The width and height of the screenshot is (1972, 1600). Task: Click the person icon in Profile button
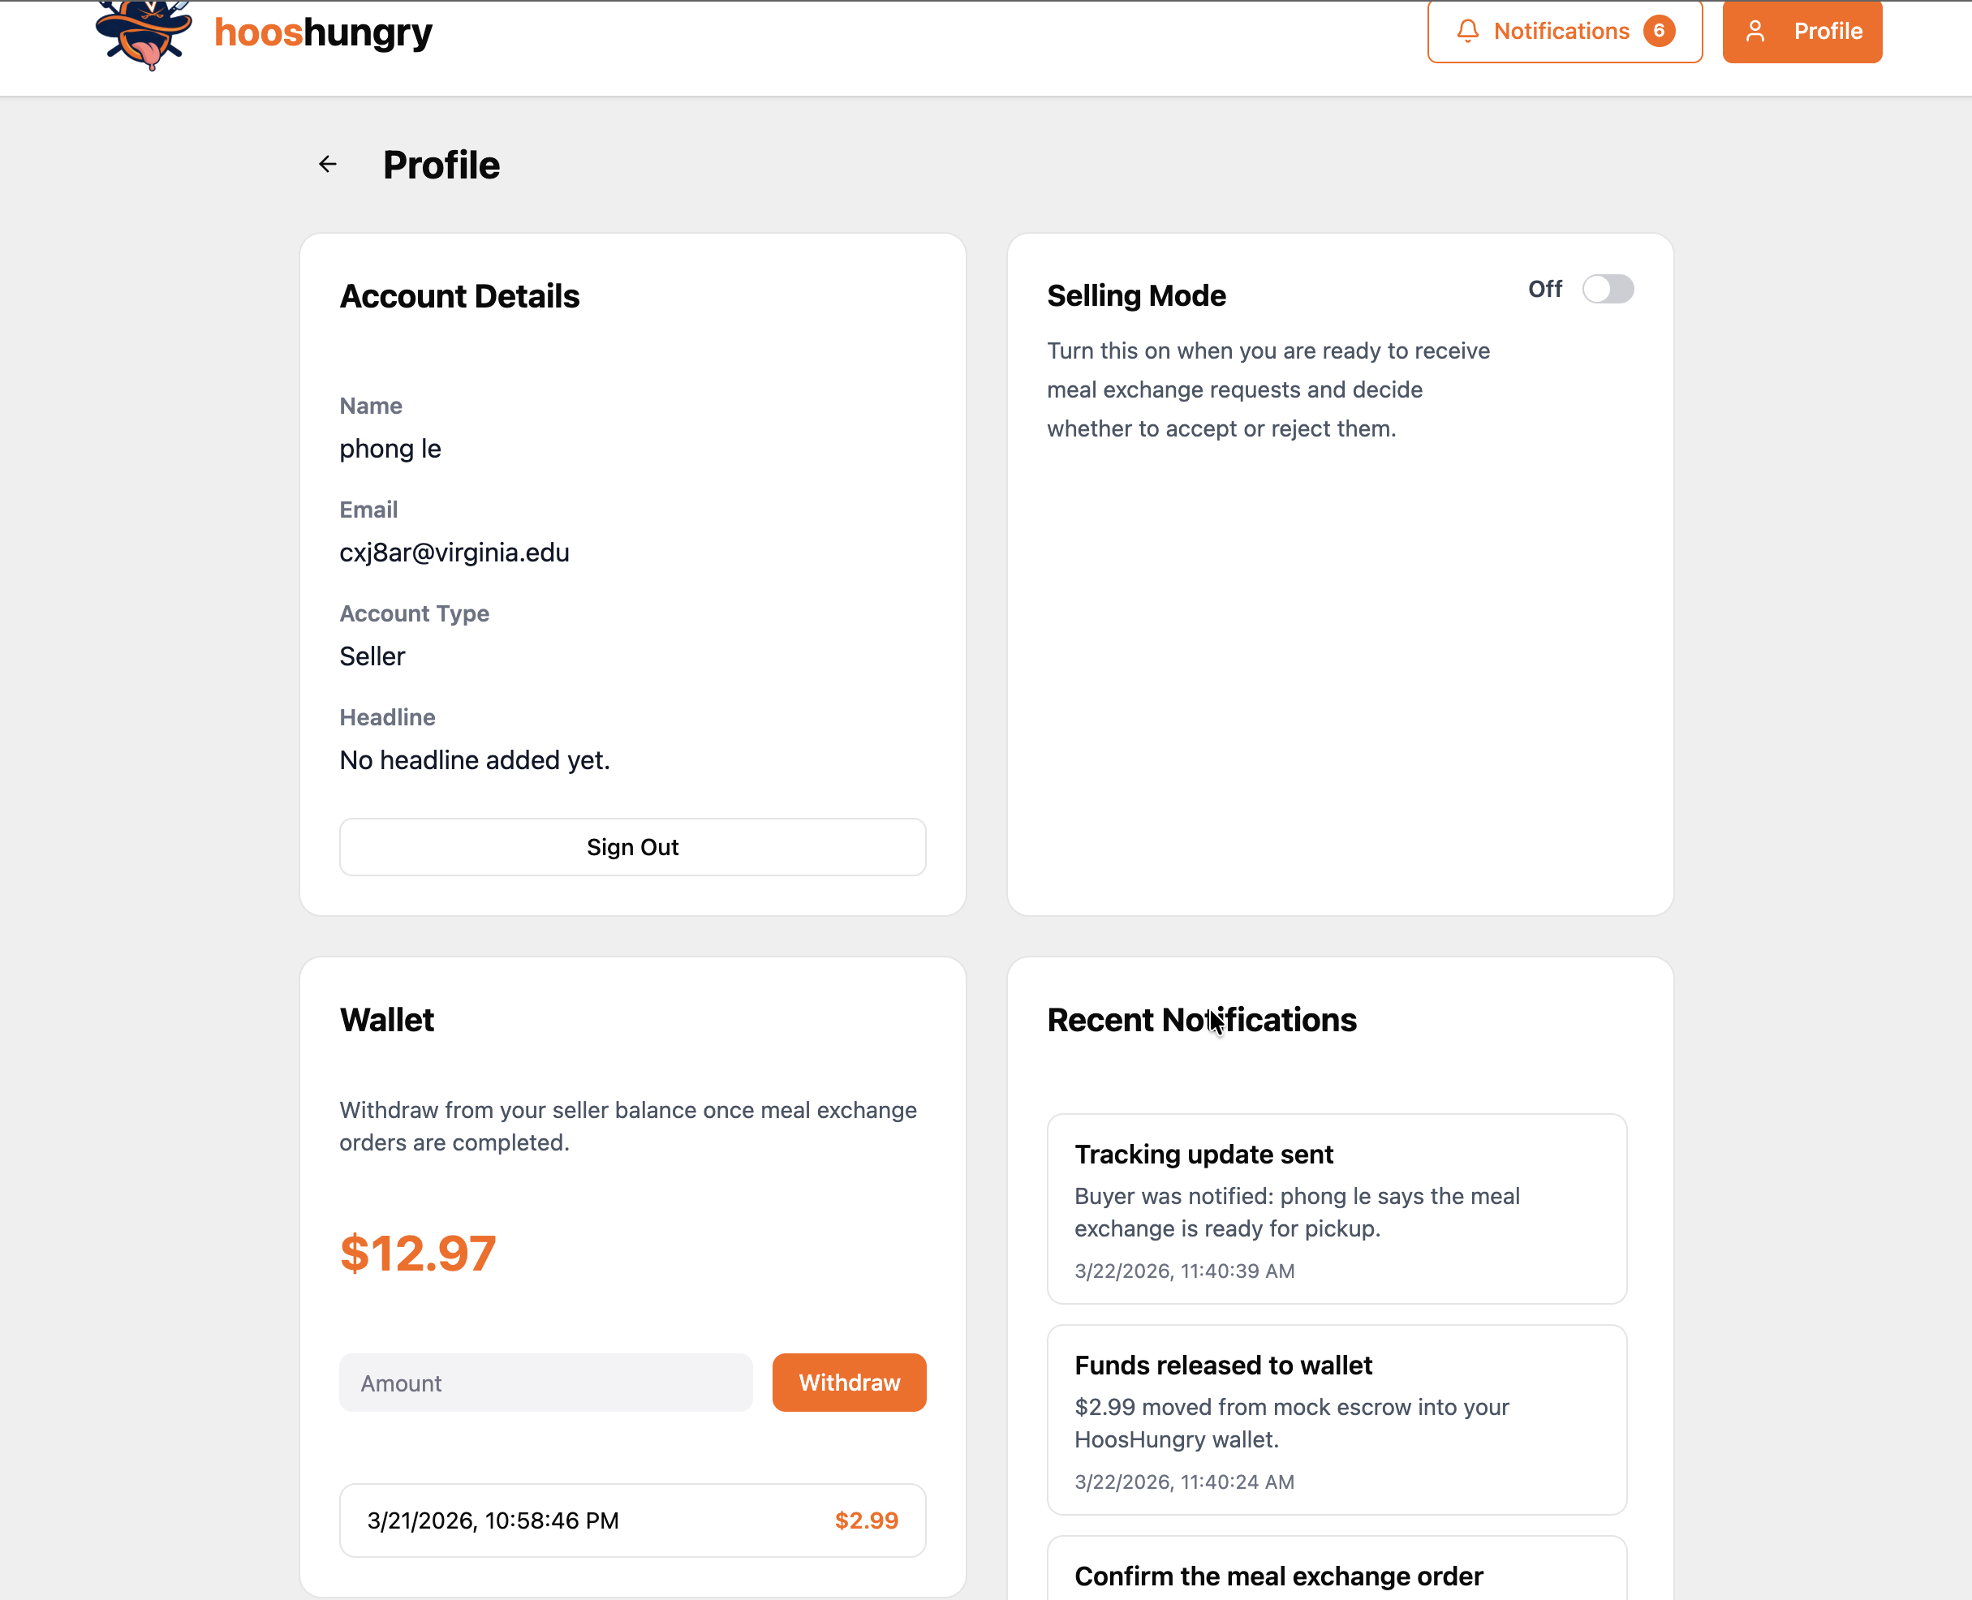(x=1755, y=32)
